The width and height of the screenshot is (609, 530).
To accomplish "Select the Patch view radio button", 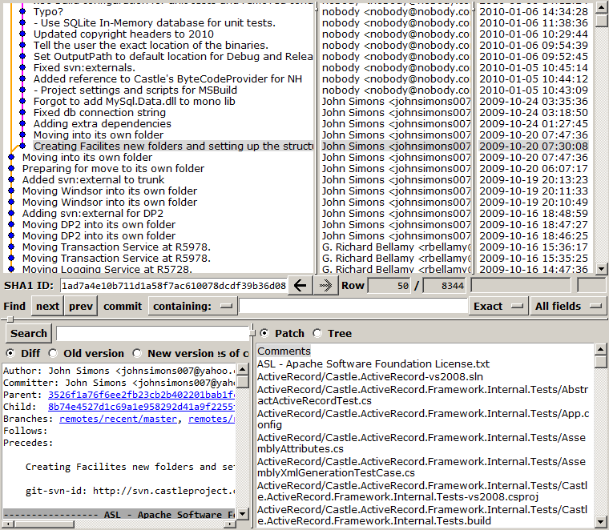I will pos(264,333).
